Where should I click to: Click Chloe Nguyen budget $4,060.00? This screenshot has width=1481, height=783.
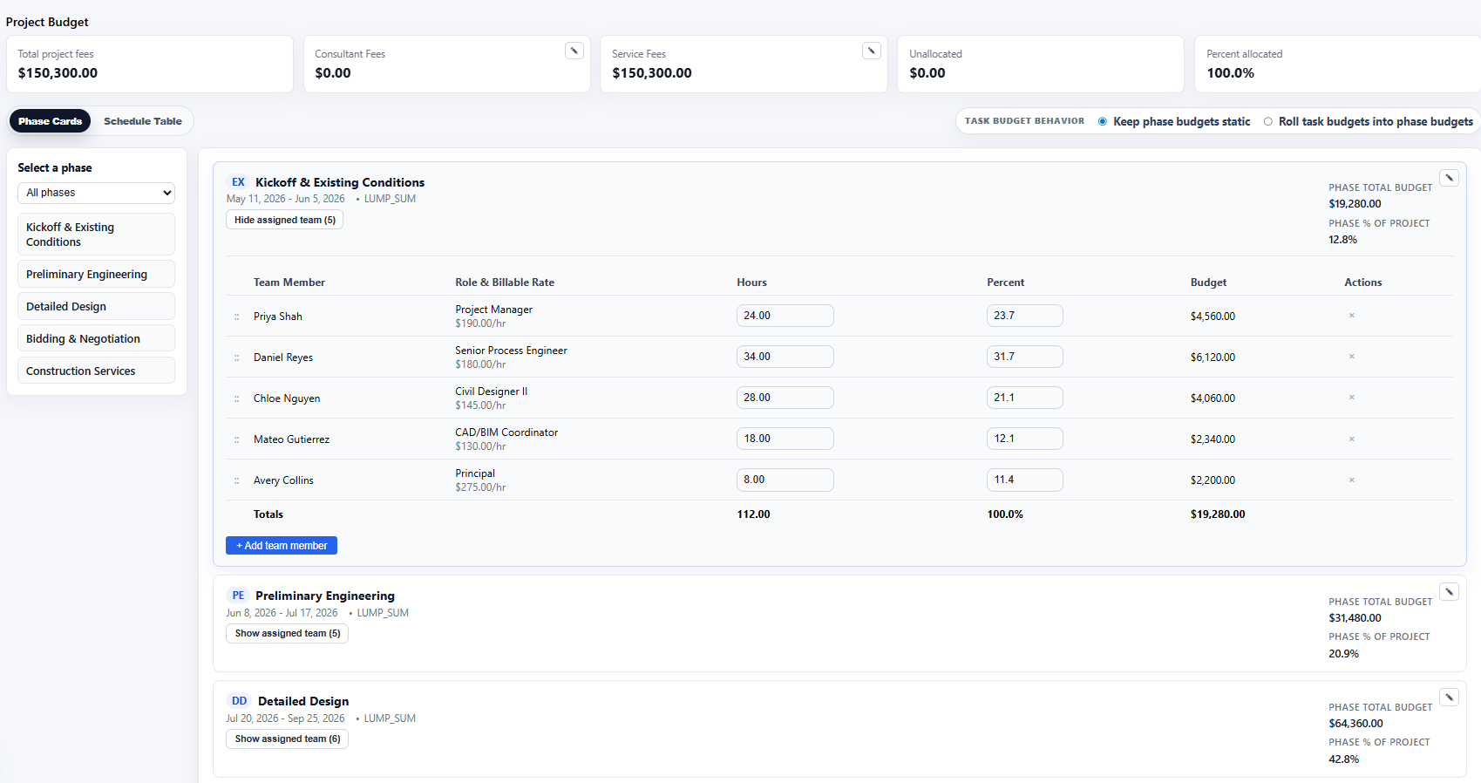coord(1213,398)
